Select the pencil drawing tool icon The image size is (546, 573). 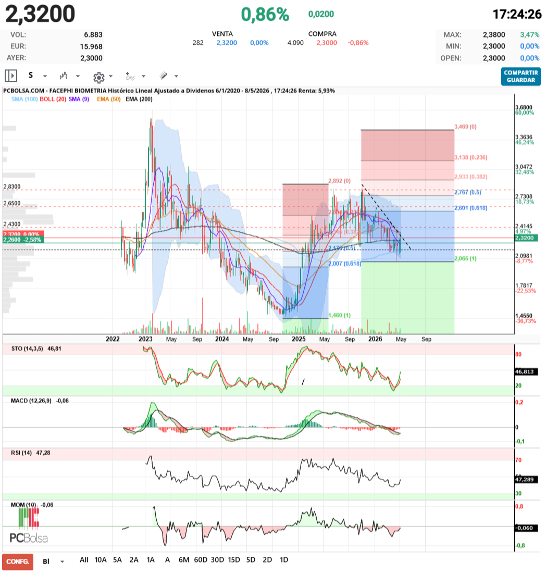[x=164, y=76]
